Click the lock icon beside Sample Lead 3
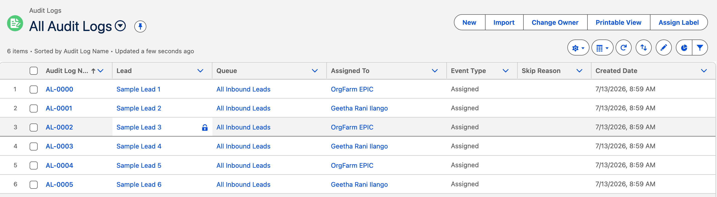This screenshot has width=717, height=197. (x=205, y=127)
